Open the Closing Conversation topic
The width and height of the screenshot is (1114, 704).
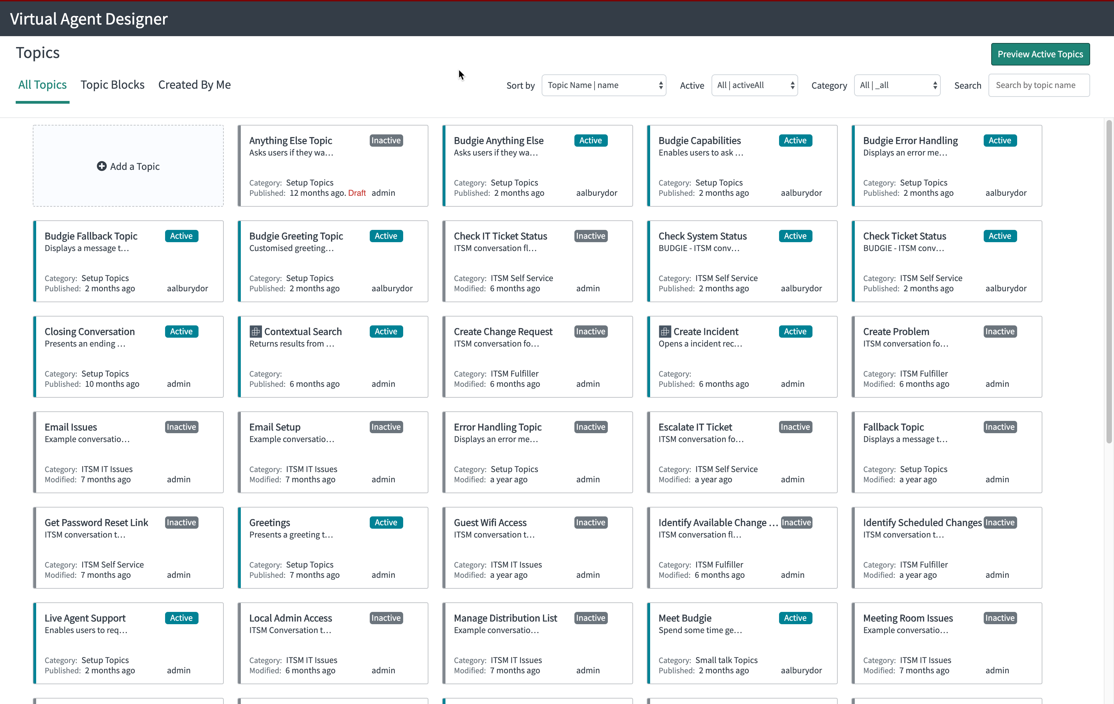(128, 357)
